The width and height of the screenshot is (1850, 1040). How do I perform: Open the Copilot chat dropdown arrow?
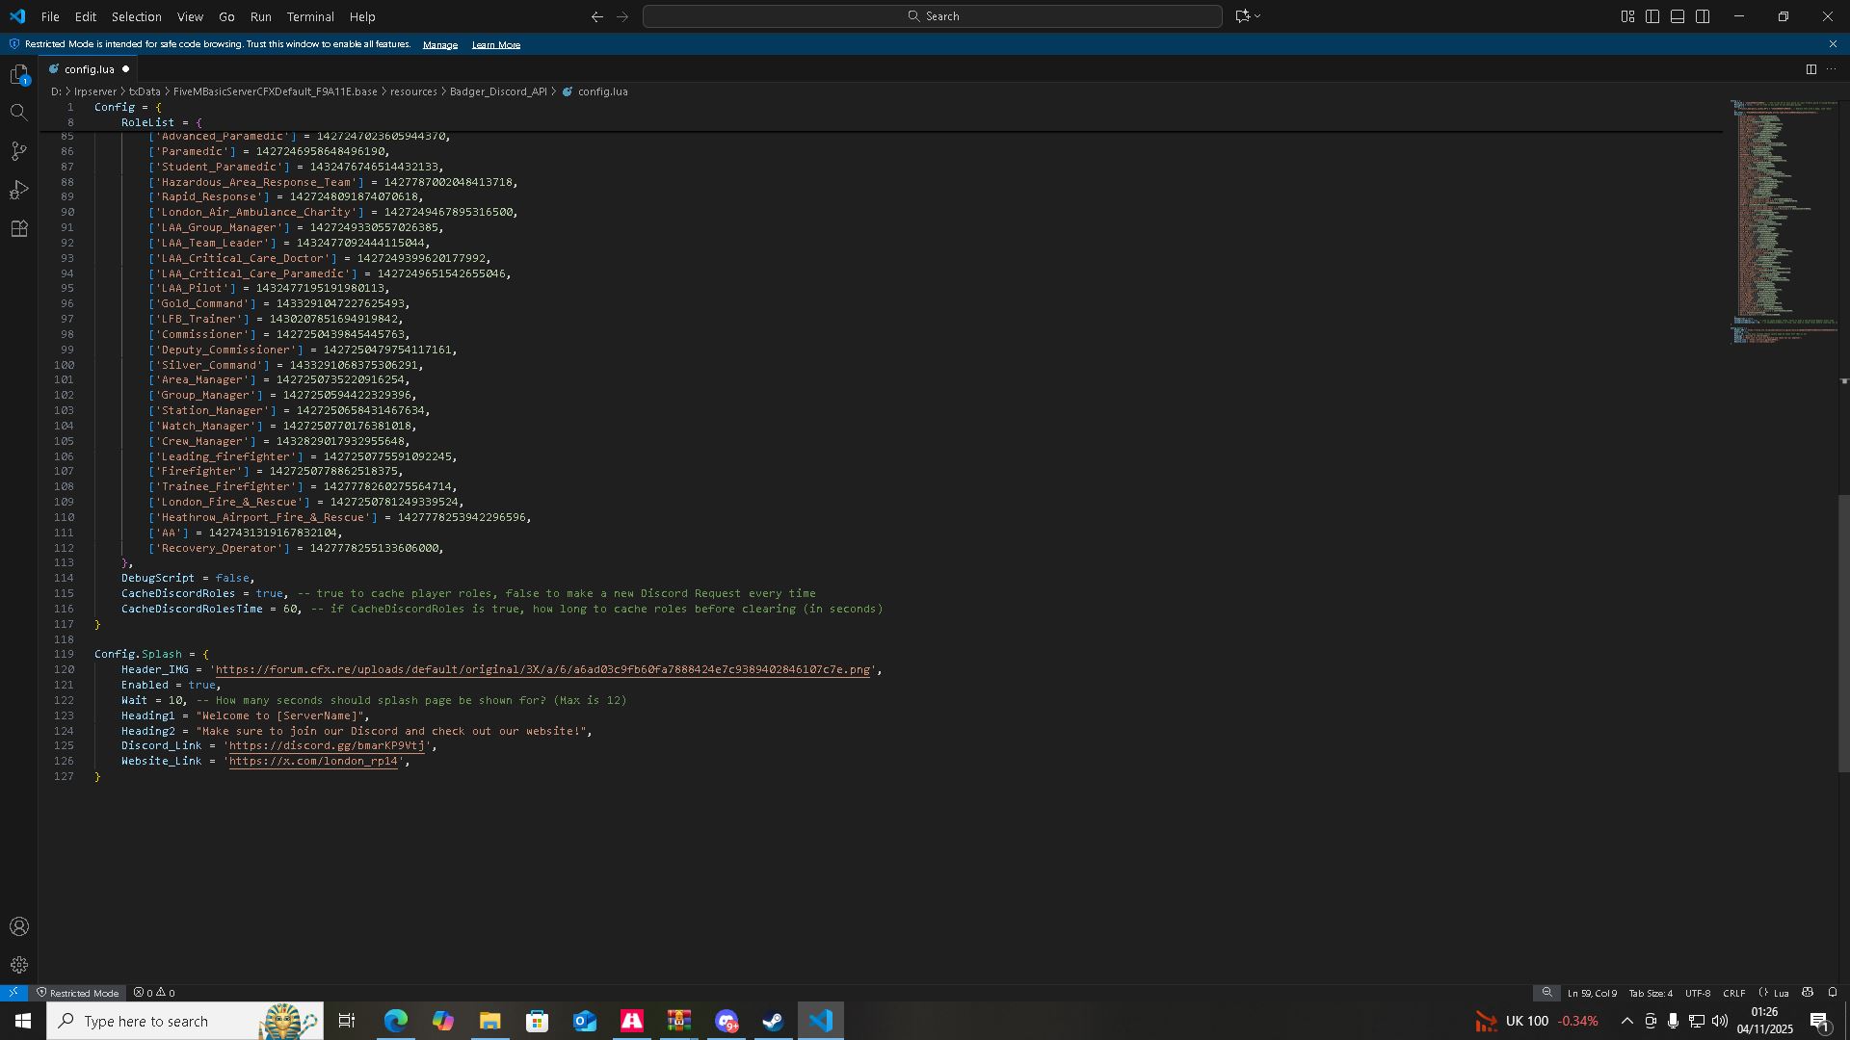[x=1258, y=16]
